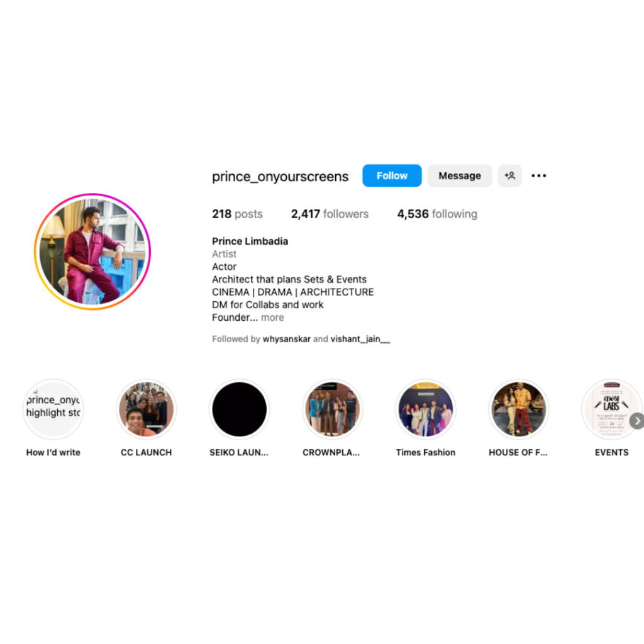Open the EVENTS highlight
Screen dimensions: 644x644
coord(611,409)
